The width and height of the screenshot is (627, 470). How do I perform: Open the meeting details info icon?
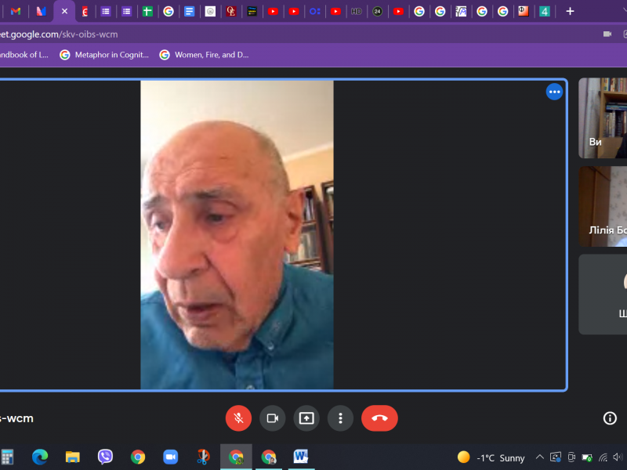coord(610,418)
